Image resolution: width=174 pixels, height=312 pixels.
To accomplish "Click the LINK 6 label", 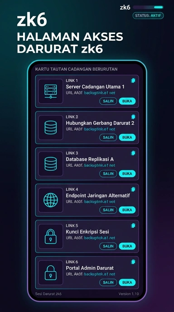I will [x=72, y=262].
